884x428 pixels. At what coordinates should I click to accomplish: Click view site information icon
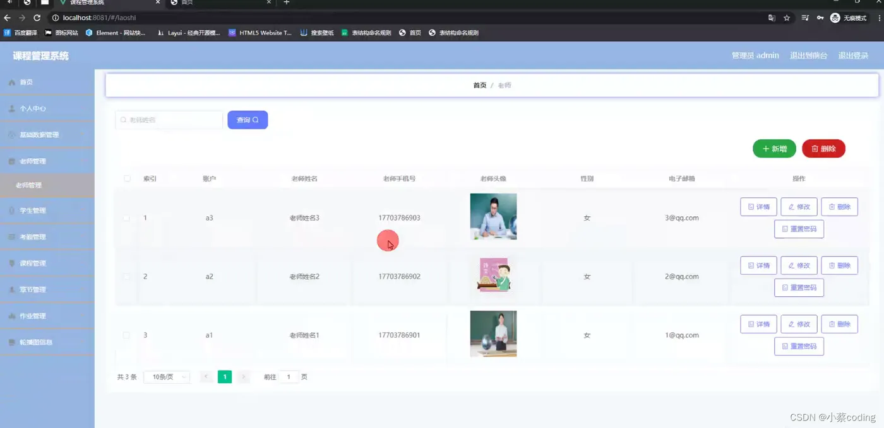click(55, 18)
